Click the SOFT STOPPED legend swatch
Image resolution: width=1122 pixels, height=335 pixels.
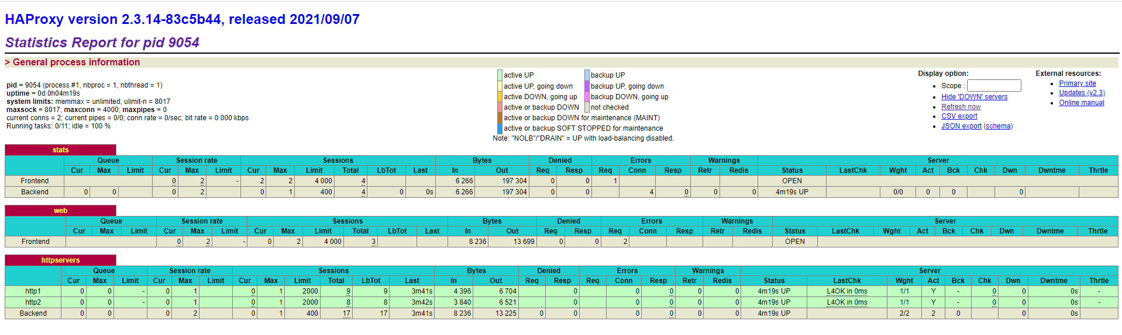500,128
